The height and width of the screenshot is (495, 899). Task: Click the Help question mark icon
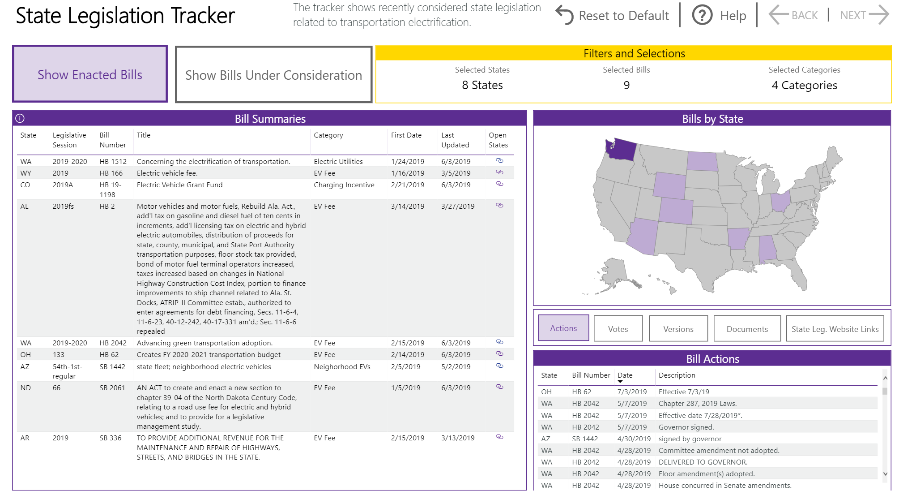[702, 15]
